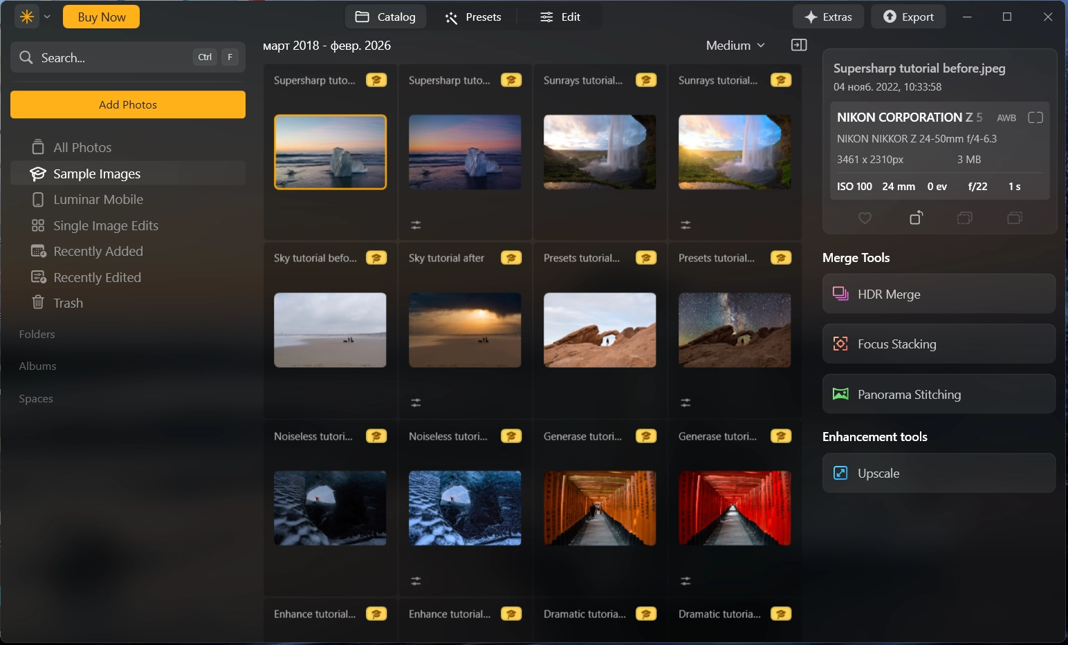
Task: Click the NIKON CORPORATION Z 5 camera name
Action: point(910,117)
